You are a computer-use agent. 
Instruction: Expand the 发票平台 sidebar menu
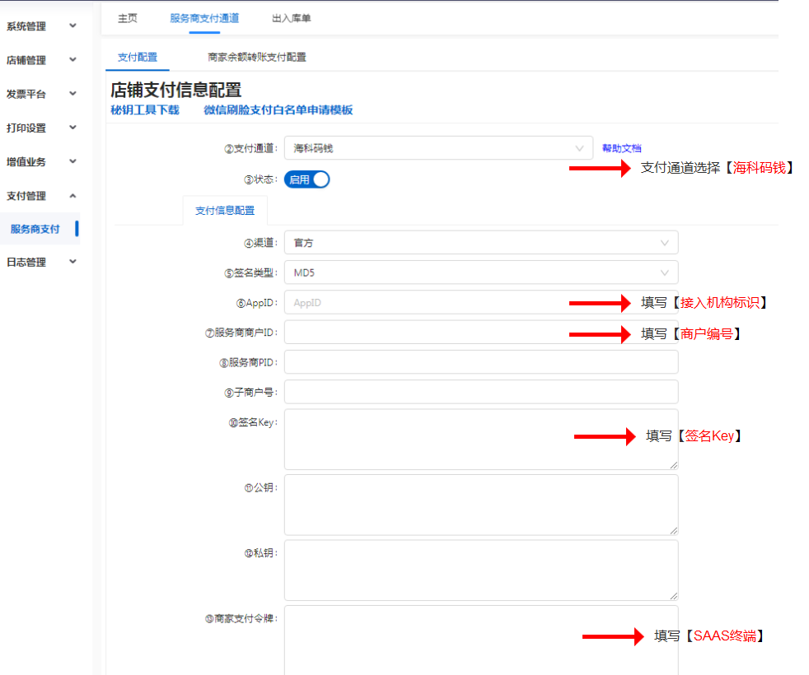[x=41, y=94]
